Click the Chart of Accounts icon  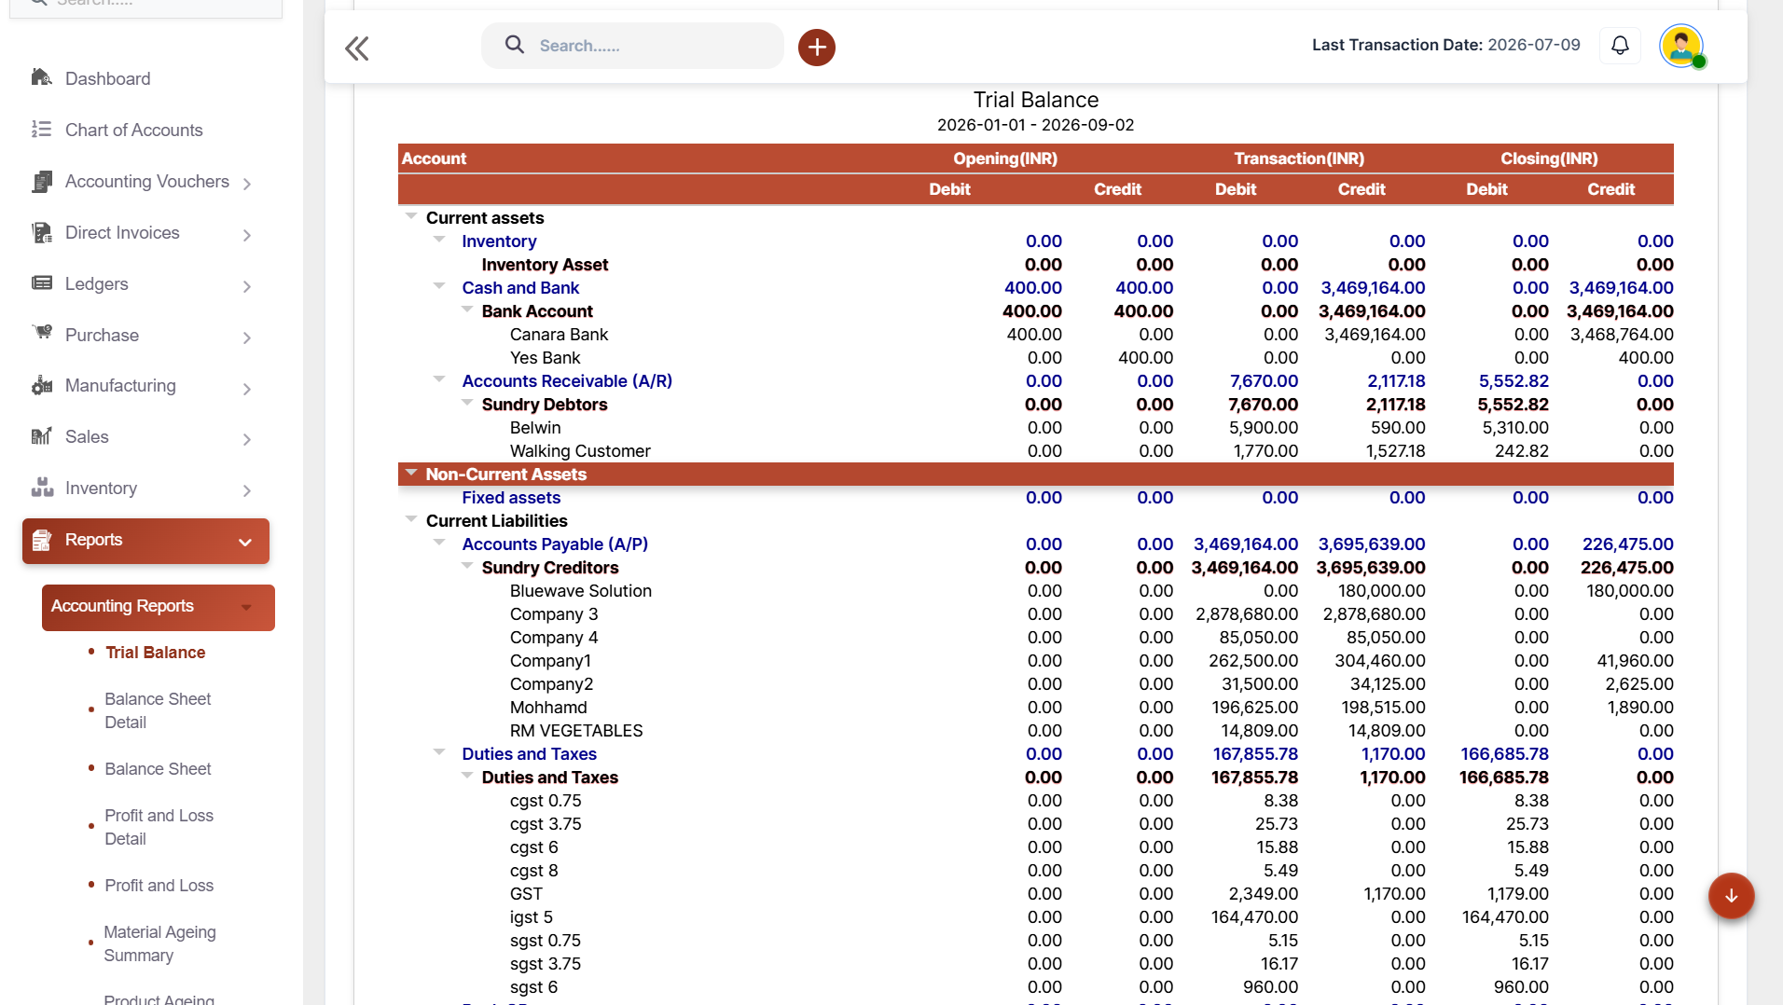[x=41, y=129]
